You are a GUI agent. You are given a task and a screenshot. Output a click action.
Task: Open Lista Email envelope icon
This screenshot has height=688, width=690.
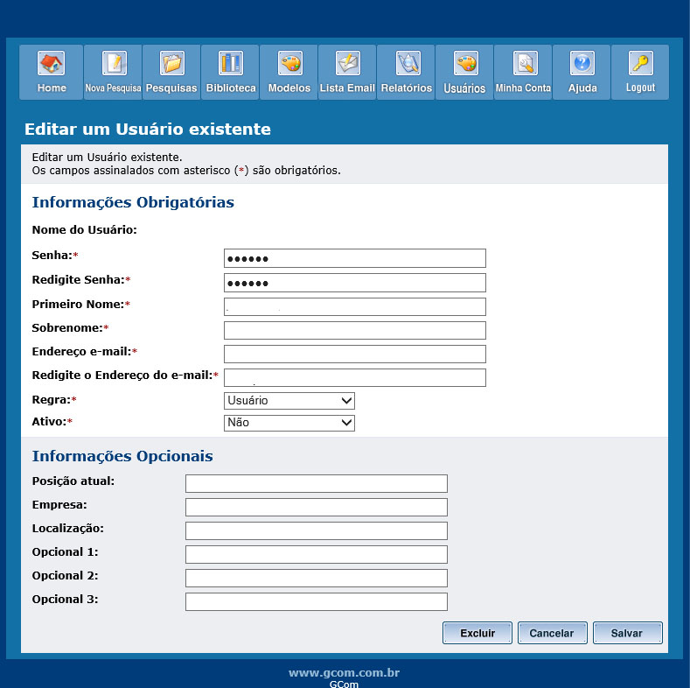click(x=348, y=62)
